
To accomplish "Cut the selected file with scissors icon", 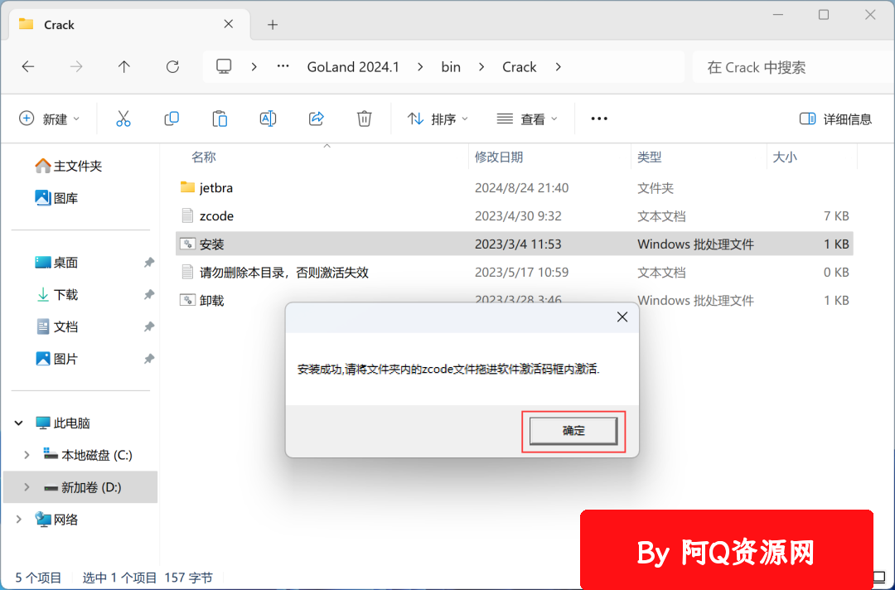I will (123, 118).
